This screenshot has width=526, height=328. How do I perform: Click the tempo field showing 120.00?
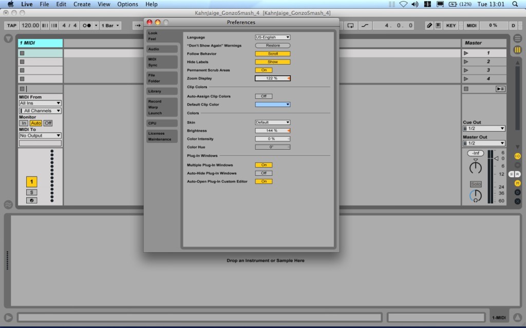tap(30, 25)
